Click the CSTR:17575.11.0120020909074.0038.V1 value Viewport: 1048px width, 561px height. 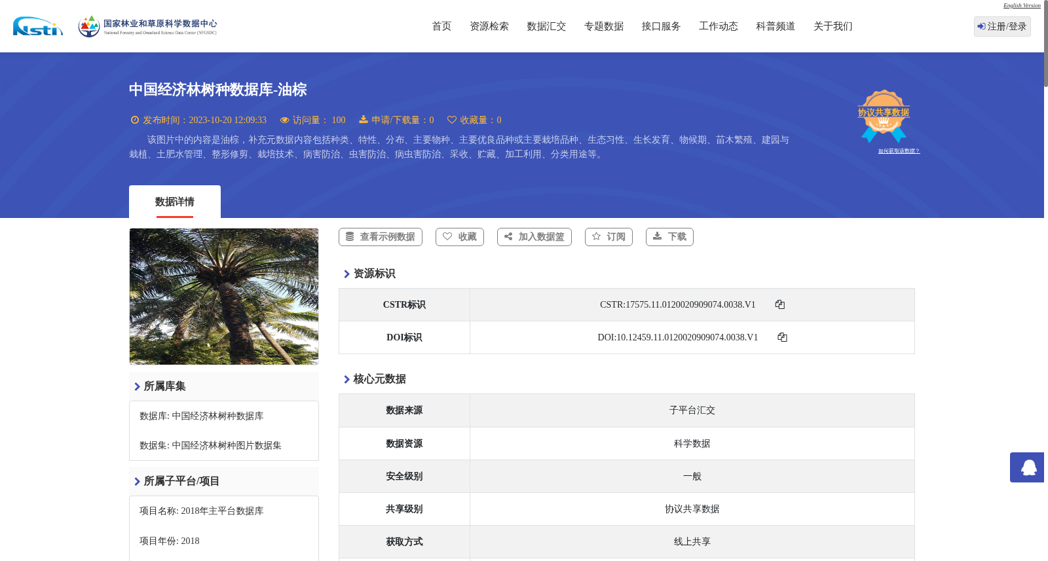point(678,305)
